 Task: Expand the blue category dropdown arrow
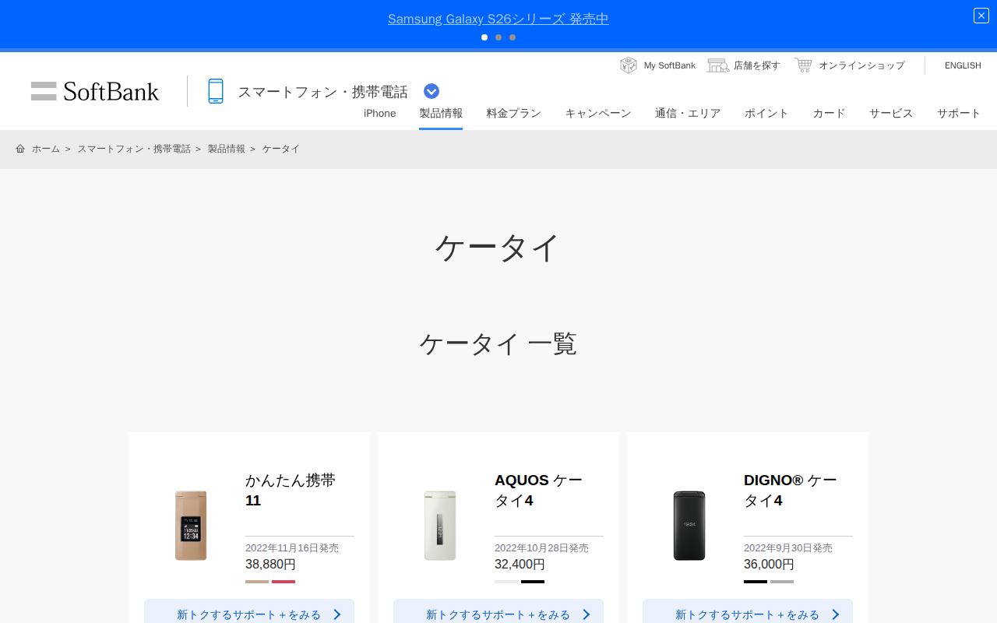tap(432, 91)
